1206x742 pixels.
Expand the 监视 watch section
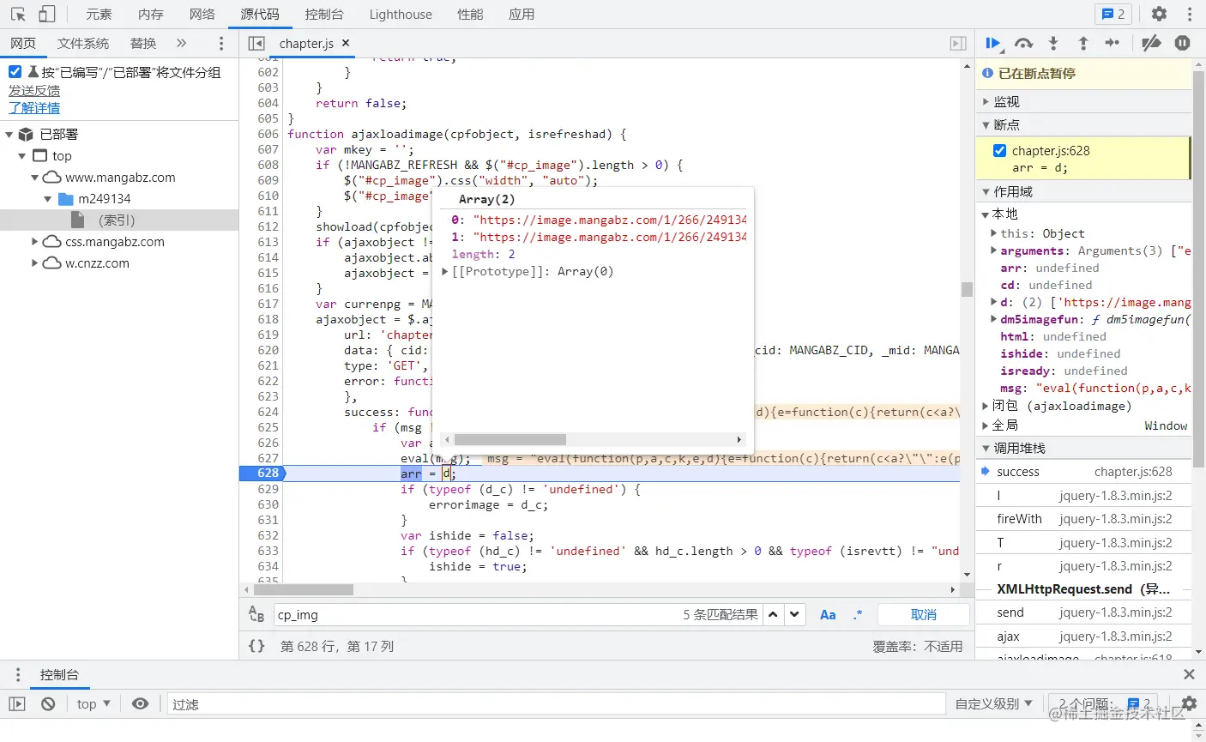click(x=1005, y=101)
